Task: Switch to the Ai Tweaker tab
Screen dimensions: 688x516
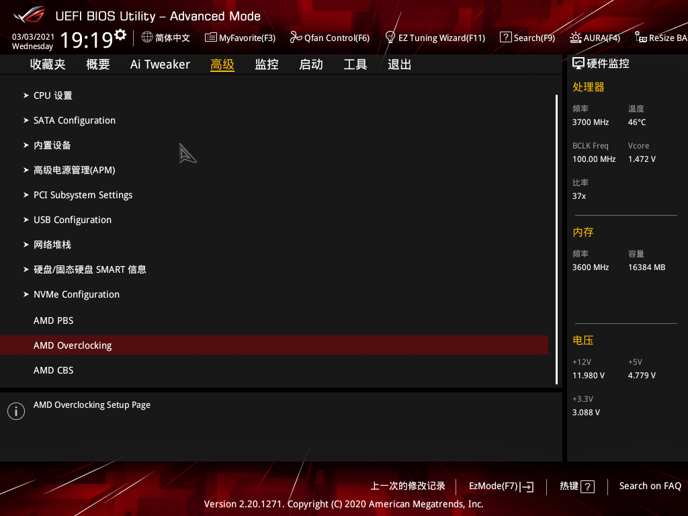Action: tap(160, 64)
